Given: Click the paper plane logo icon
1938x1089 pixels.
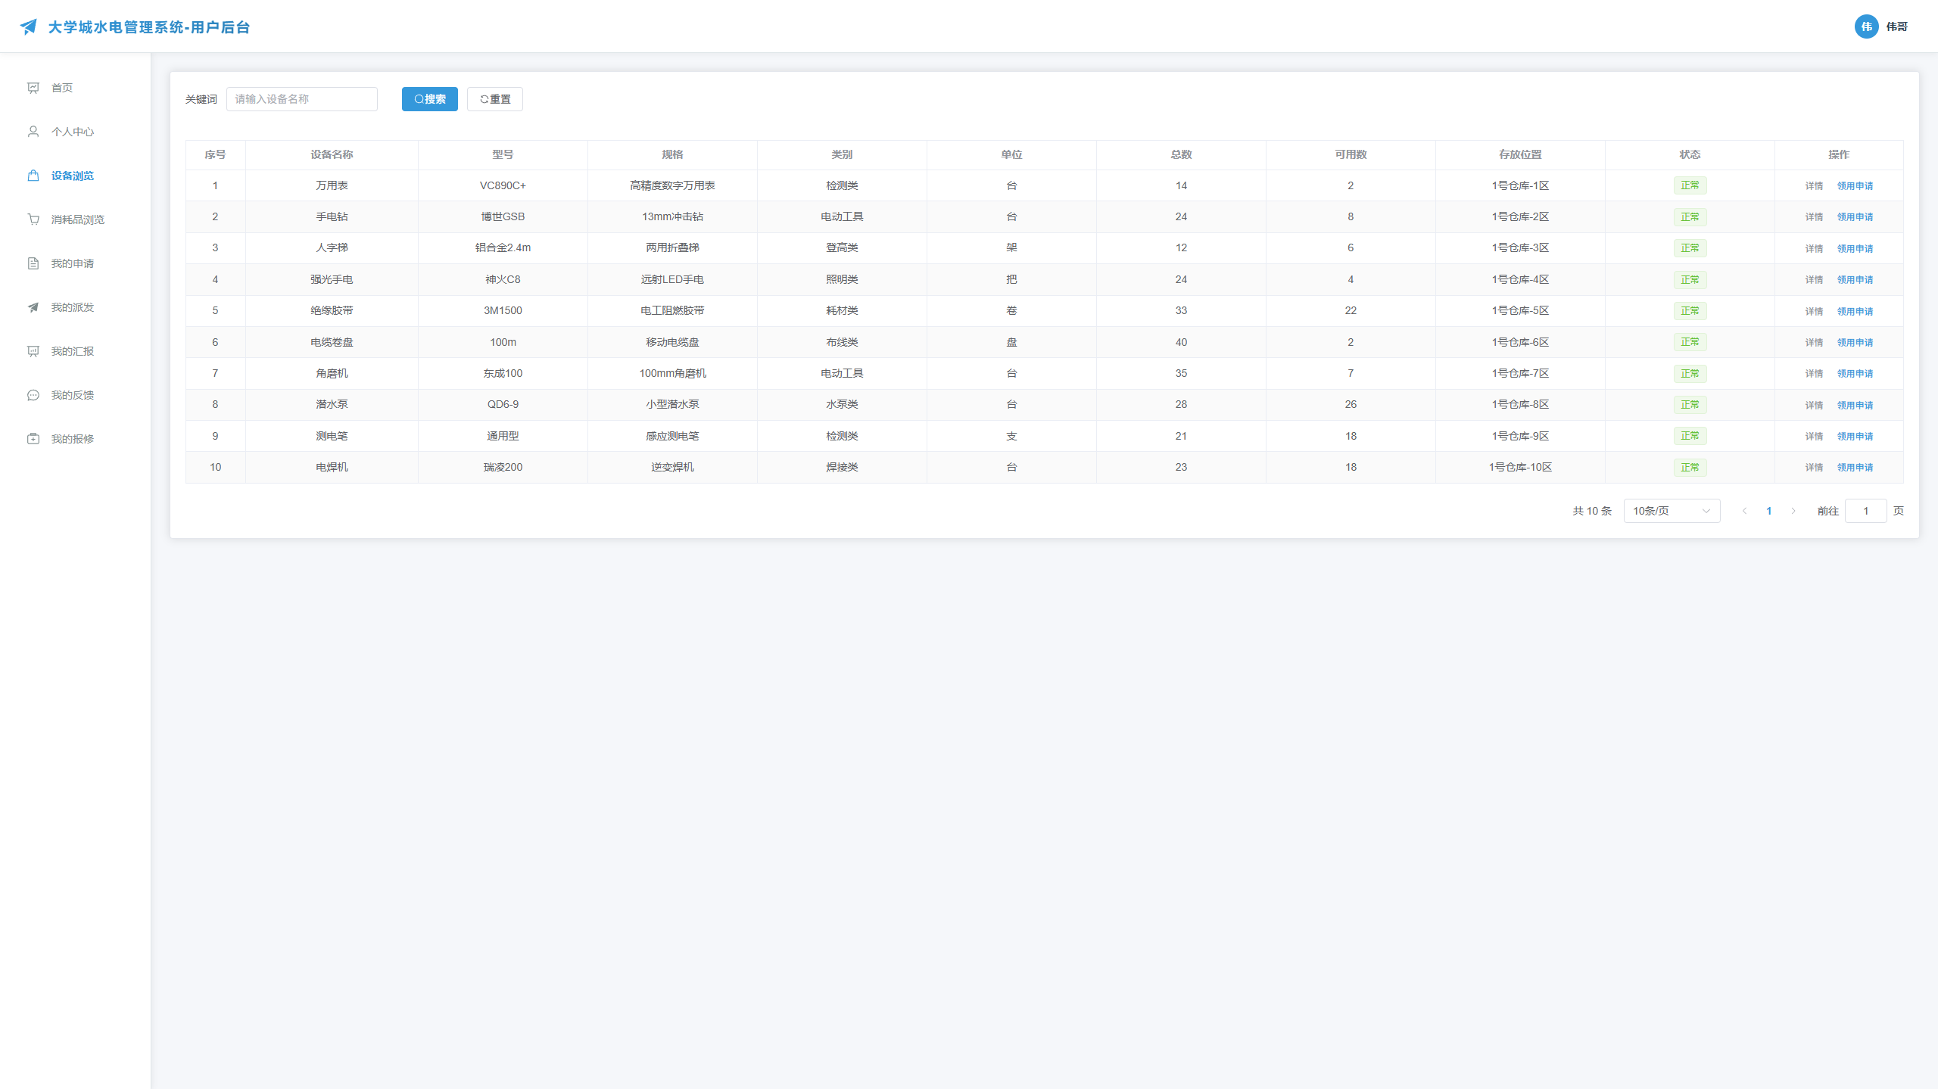Looking at the screenshot, I should pos(29,27).
